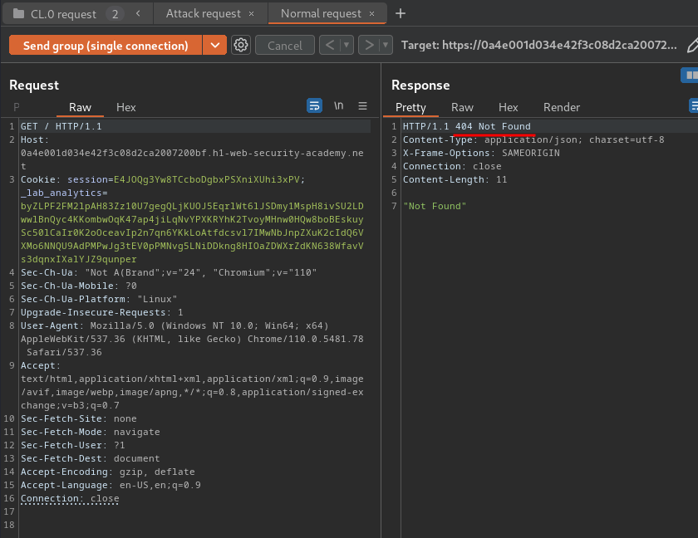This screenshot has width=698, height=538.
Task: Click the "Not Found" response body
Action: (435, 206)
